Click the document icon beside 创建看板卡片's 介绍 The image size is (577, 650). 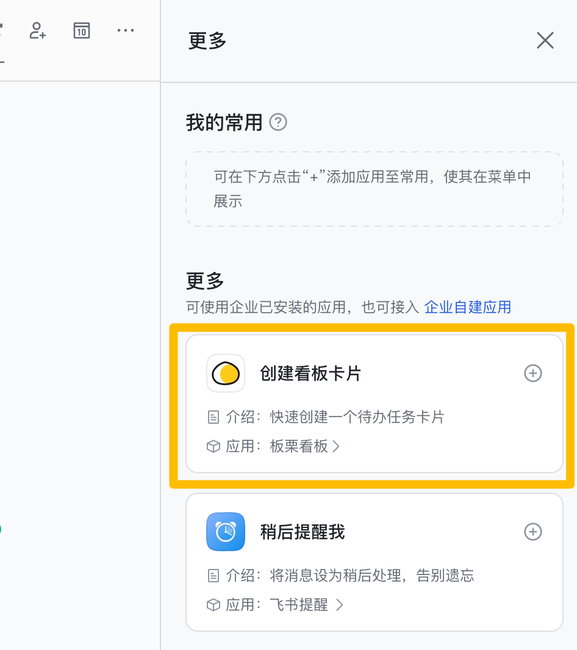[213, 417]
